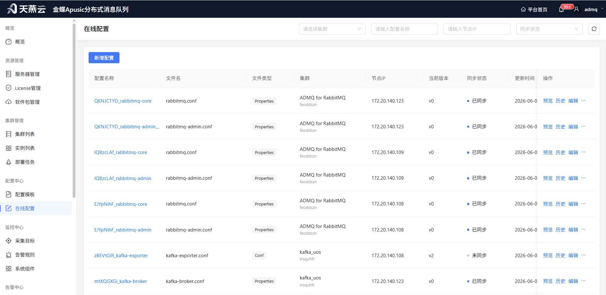Open 软件包管理 menu item
606x295 pixels.
tap(36, 102)
